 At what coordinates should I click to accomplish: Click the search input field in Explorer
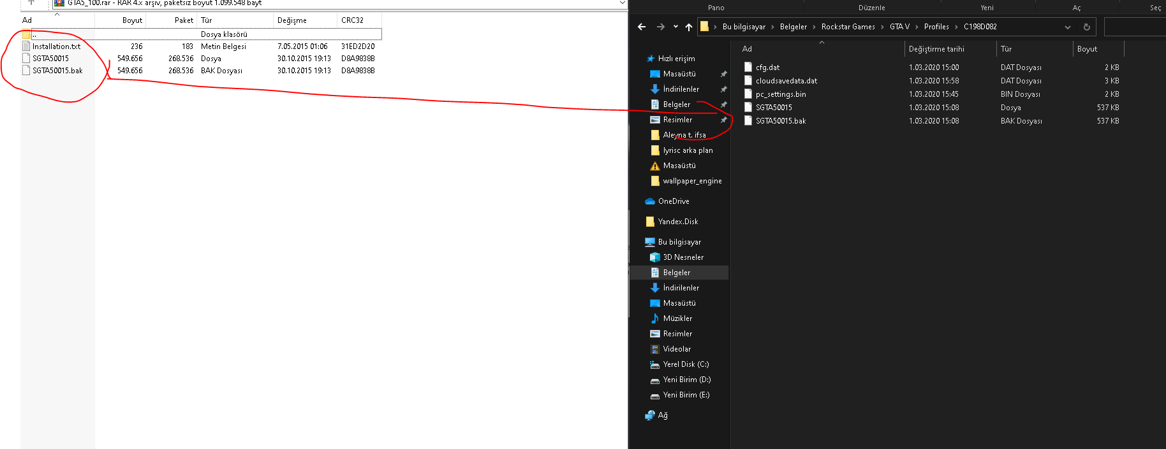pos(1135,27)
